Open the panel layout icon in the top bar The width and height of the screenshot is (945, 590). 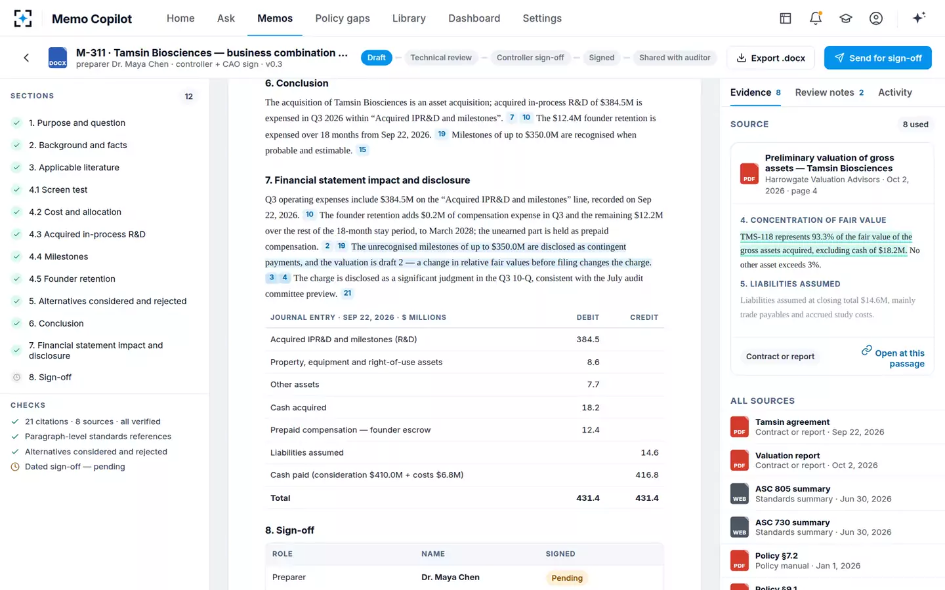786,18
